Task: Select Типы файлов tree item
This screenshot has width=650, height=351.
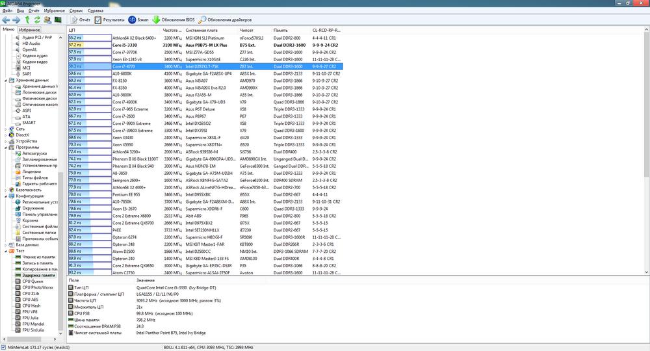Action: coord(35,178)
